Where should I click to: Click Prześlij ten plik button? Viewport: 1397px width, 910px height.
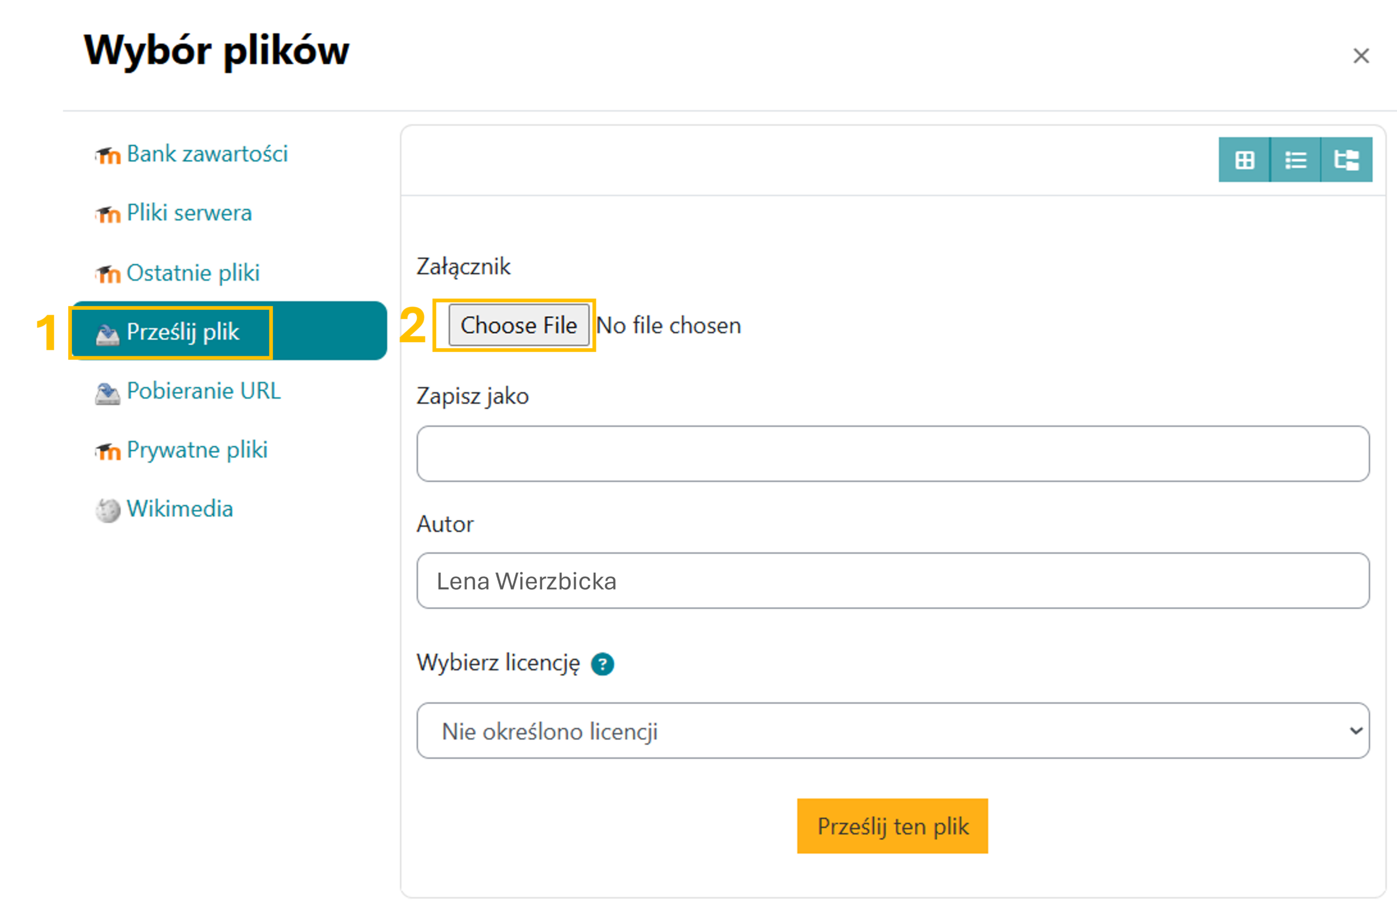pyautogui.click(x=892, y=826)
